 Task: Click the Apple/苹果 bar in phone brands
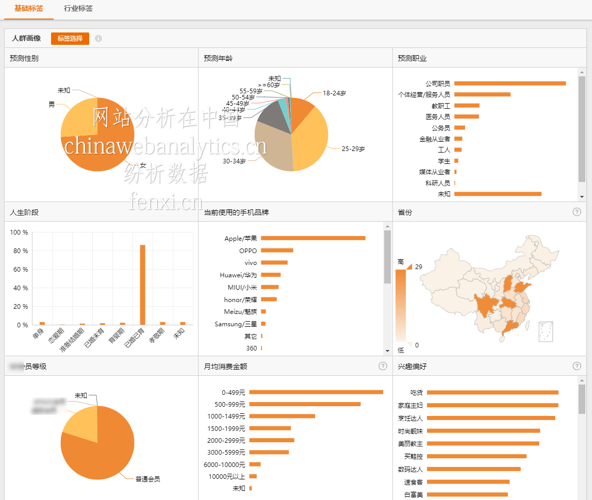pyautogui.click(x=313, y=238)
